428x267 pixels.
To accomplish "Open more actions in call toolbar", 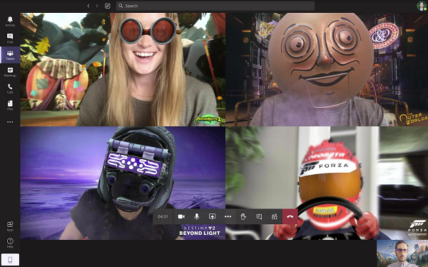I will click(228, 217).
